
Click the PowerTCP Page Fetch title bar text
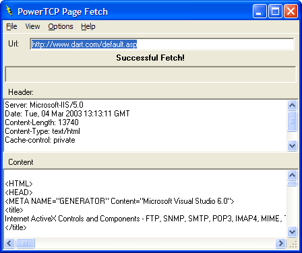click(63, 11)
